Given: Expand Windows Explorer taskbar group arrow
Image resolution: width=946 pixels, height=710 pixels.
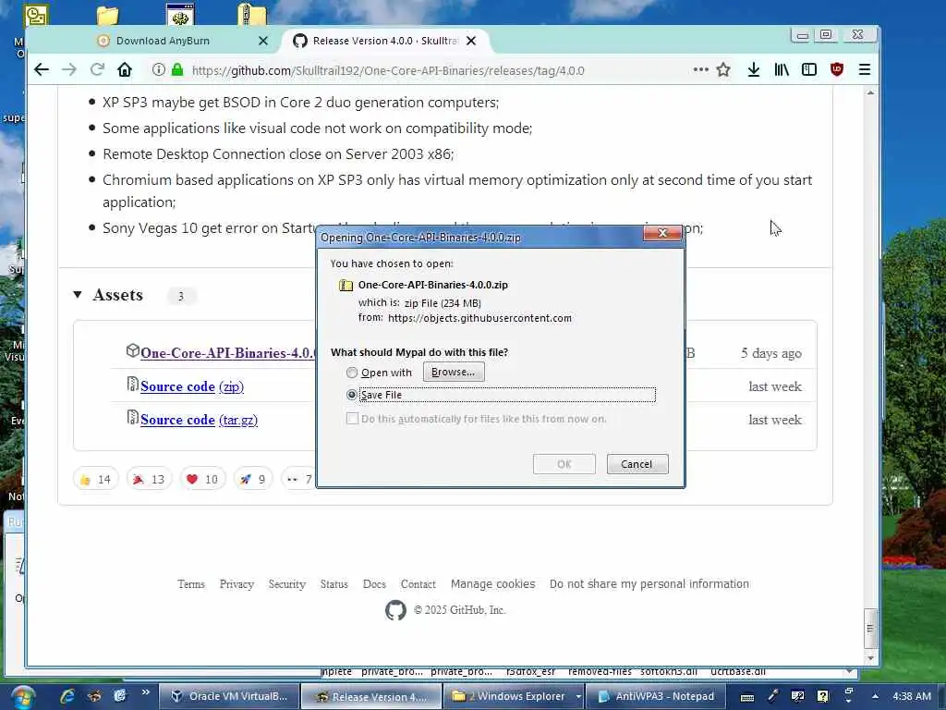Looking at the screenshot, I should (x=578, y=697).
